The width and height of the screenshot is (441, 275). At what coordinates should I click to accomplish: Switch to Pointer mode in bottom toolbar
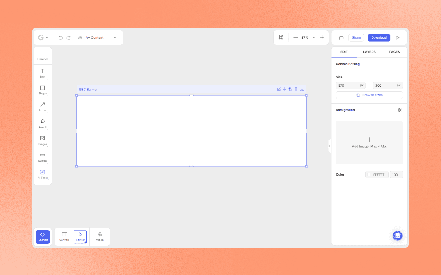80,236
